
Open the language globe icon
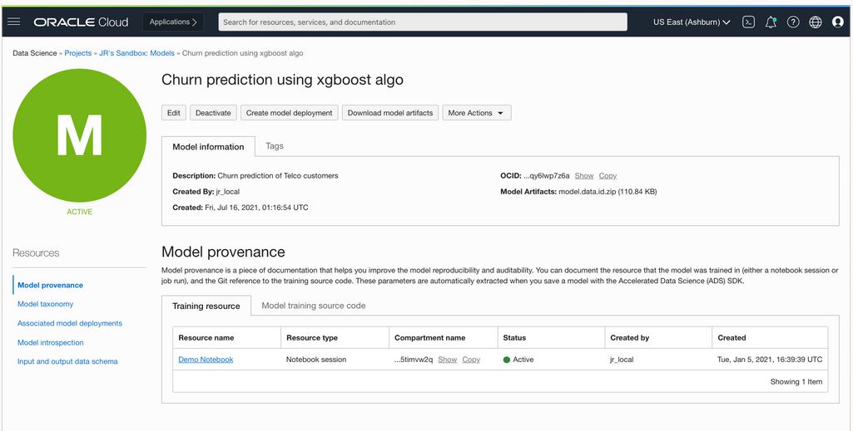click(815, 22)
